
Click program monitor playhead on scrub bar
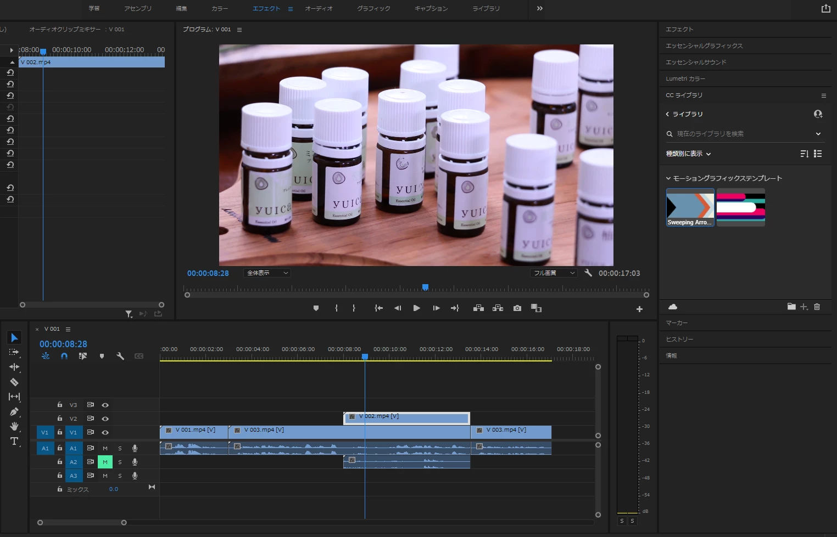425,287
